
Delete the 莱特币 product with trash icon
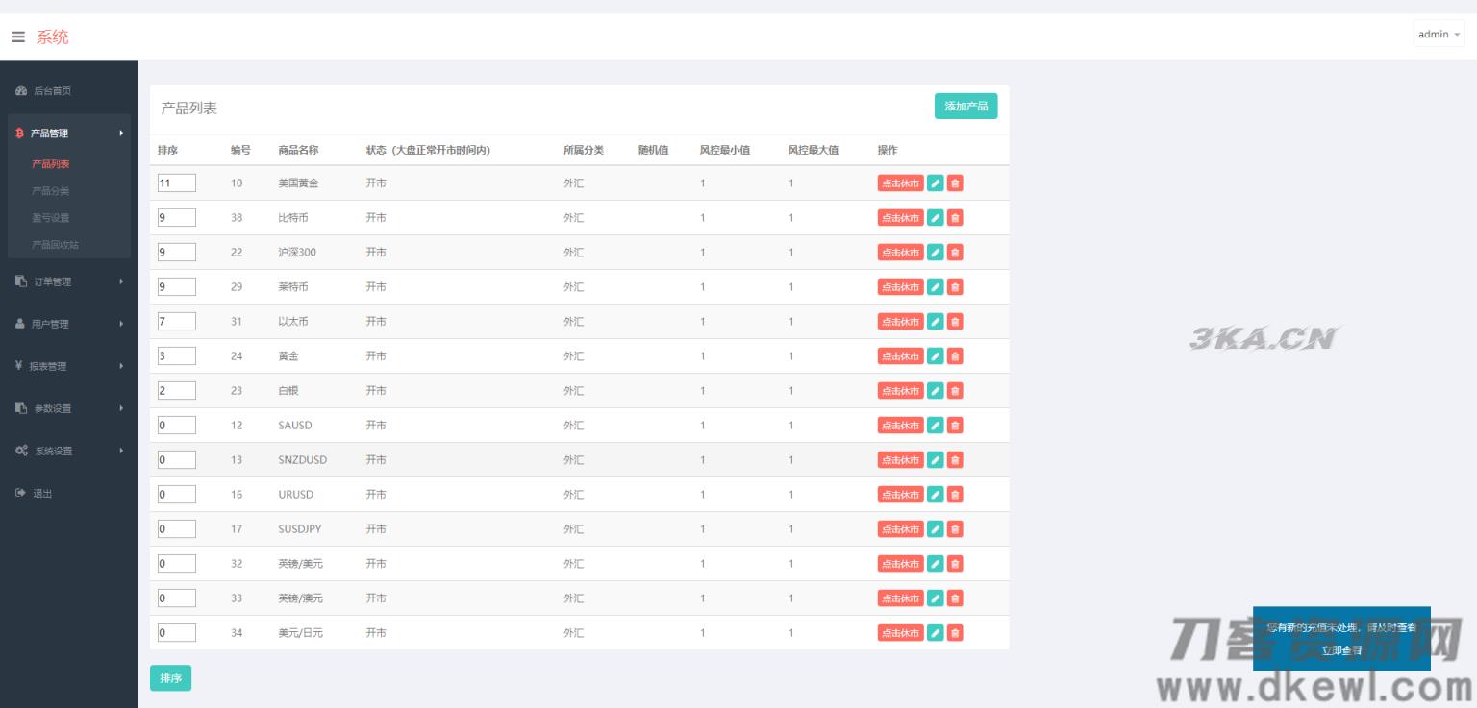pos(955,287)
